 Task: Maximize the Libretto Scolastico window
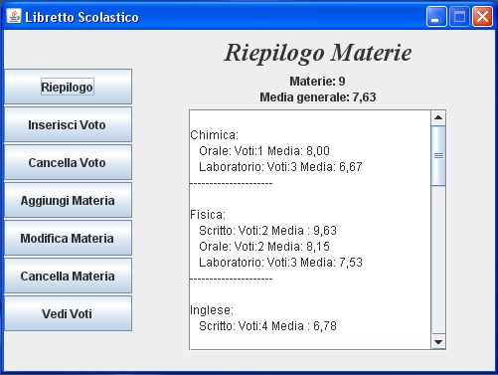click(459, 16)
